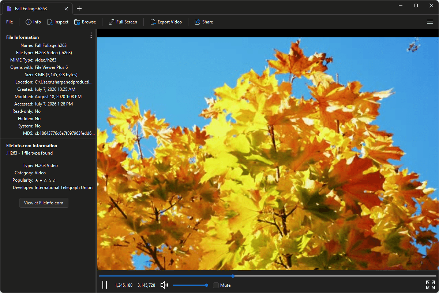Screen dimensions: 439x293
Task: Pause the video playback
Action: pyautogui.click(x=105, y=285)
